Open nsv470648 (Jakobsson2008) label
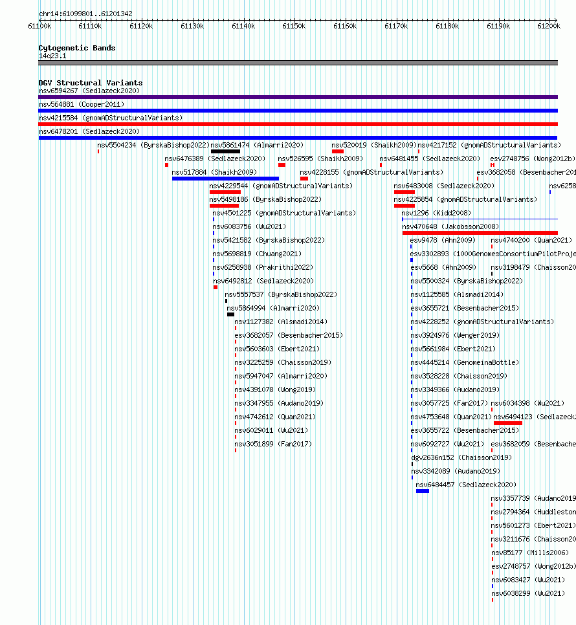 coord(450,226)
